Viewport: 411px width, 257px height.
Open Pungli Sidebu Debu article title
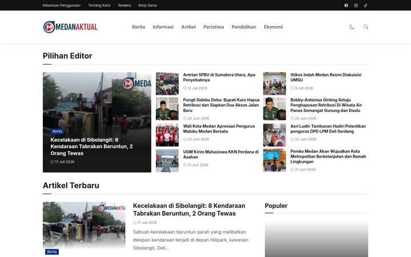point(221,105)
